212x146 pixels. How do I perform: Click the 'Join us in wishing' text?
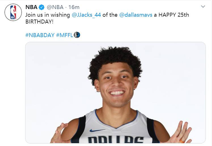[48, 15]
